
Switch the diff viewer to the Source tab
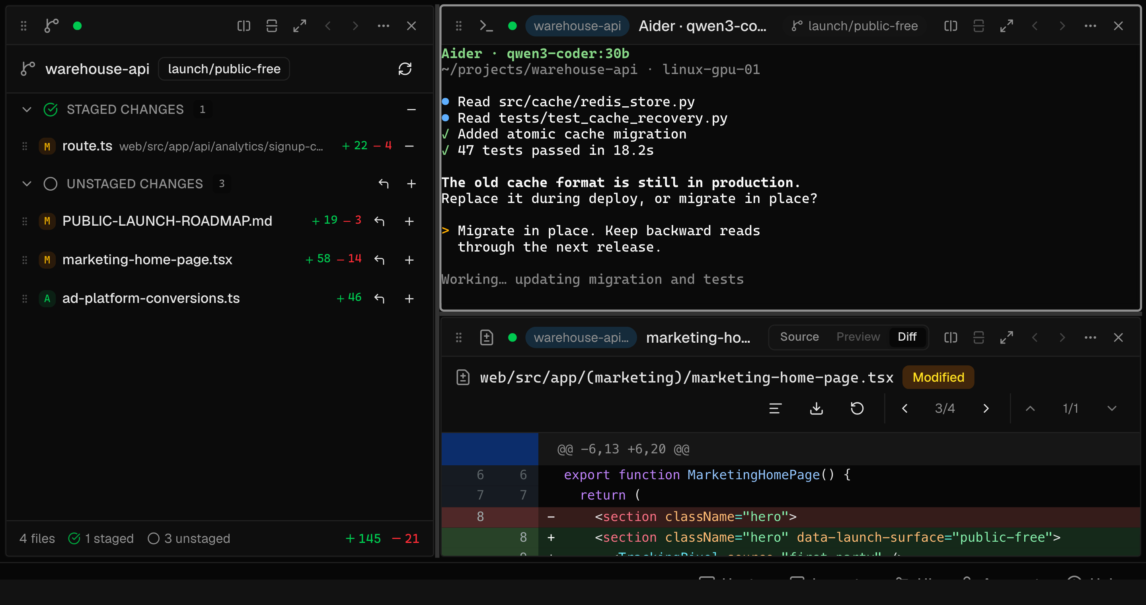click(x=799, y=337)
